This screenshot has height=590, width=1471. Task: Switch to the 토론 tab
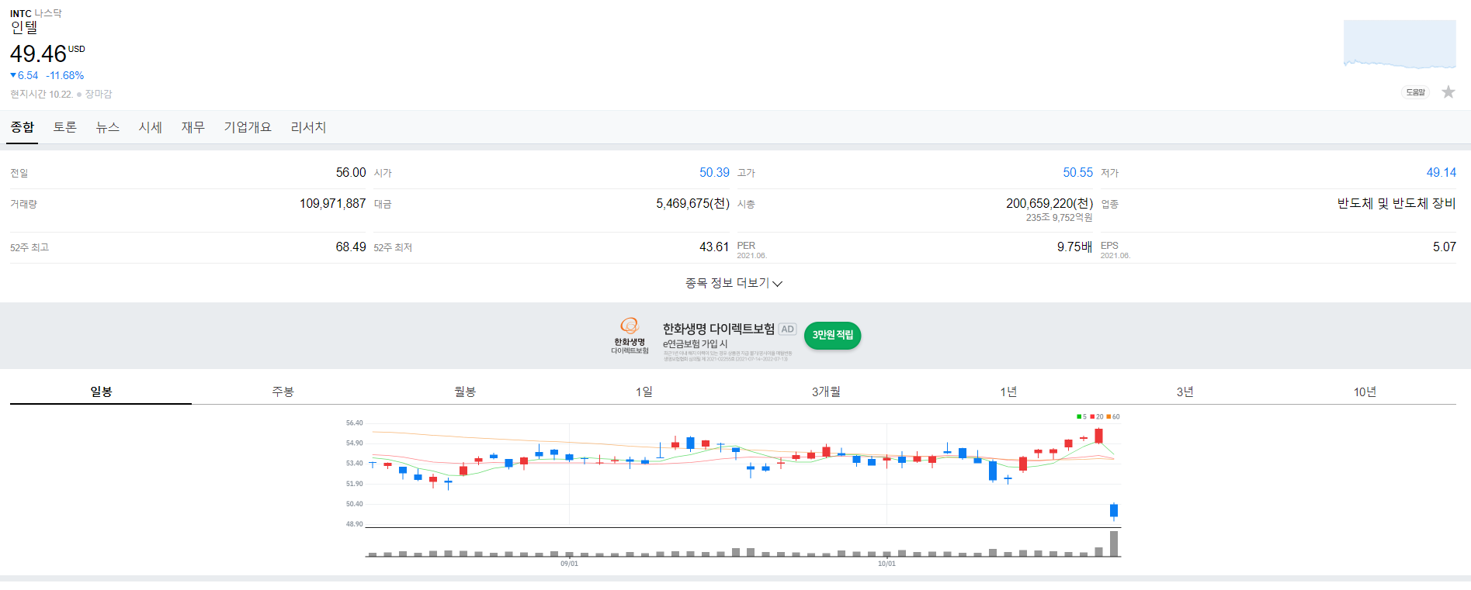pos(65,127)
